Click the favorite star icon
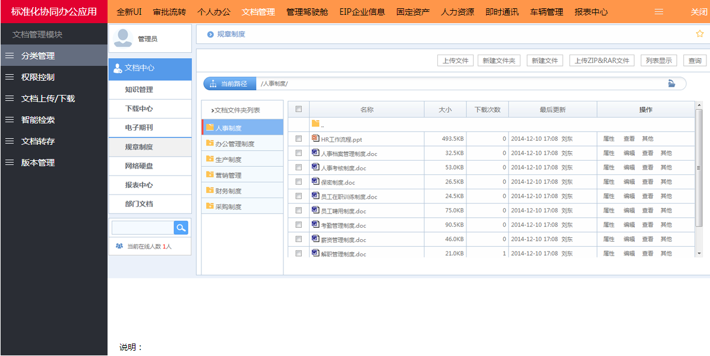 699,34
